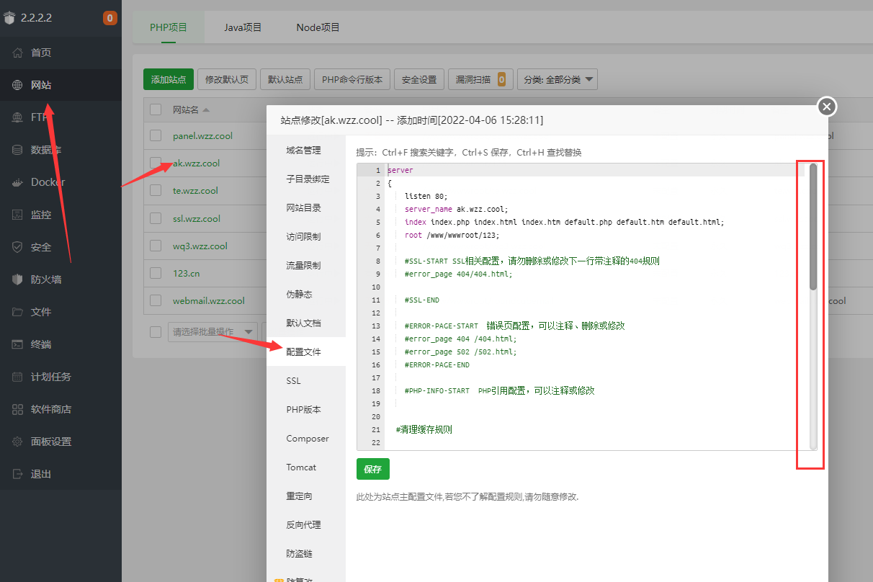Viewport: 873px width, 582px height.
Task: Click the code editor vertical scrollbar thumb
Action: [x=813, y=227]
